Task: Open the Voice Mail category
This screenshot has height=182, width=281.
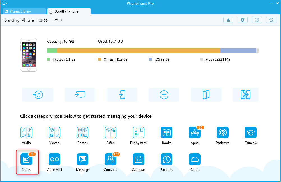Action: [54, 160]
